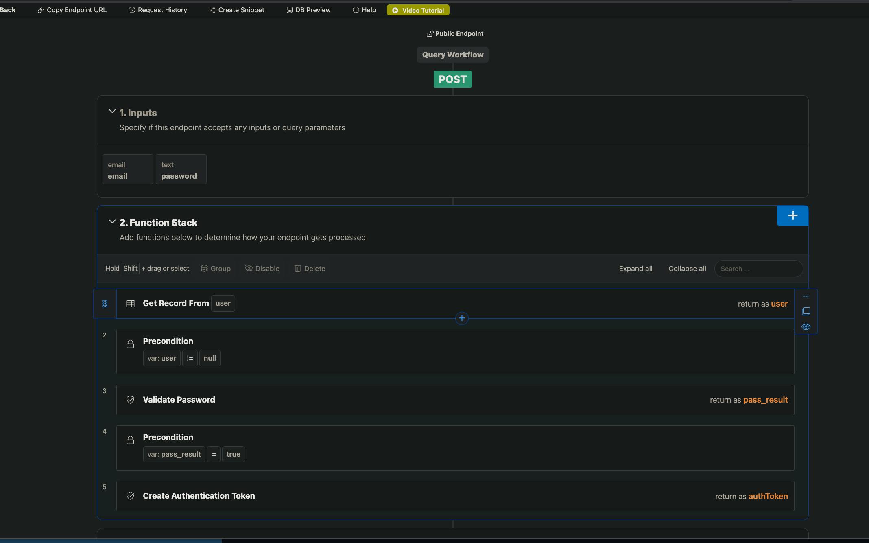Click Disable in the function stack toolbar
869x543 pixels.
click(x=262, y=269)
